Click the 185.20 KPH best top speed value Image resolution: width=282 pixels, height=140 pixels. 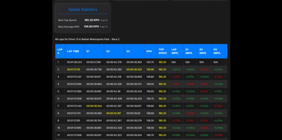(92, 20)
